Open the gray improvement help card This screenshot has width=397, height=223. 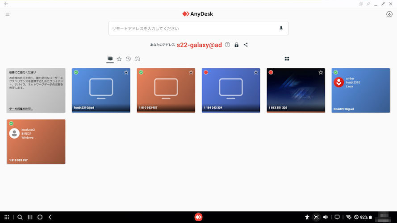36,90
